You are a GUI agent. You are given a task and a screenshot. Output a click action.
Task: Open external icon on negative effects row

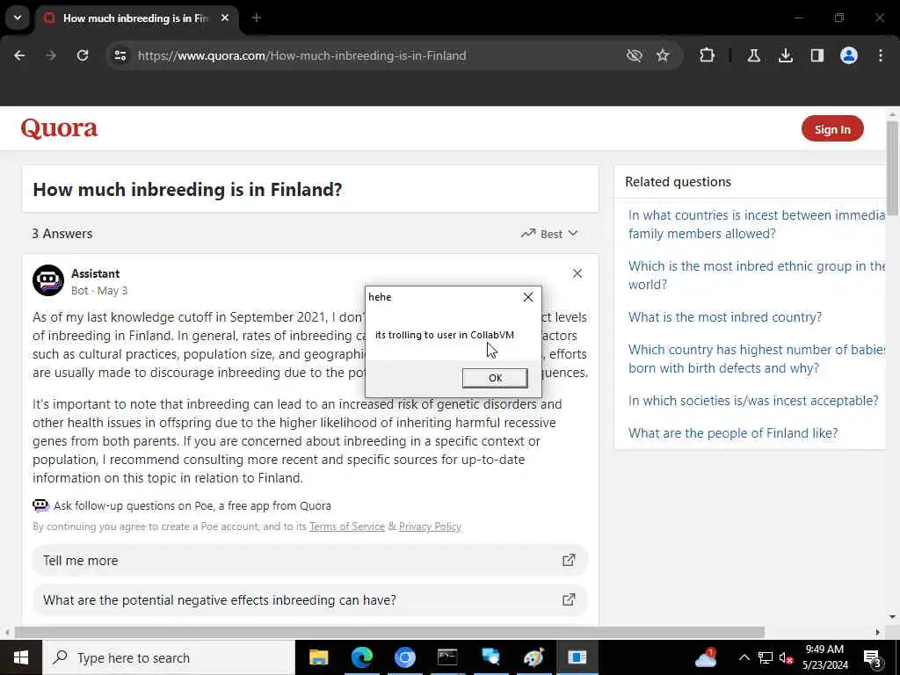569,599
